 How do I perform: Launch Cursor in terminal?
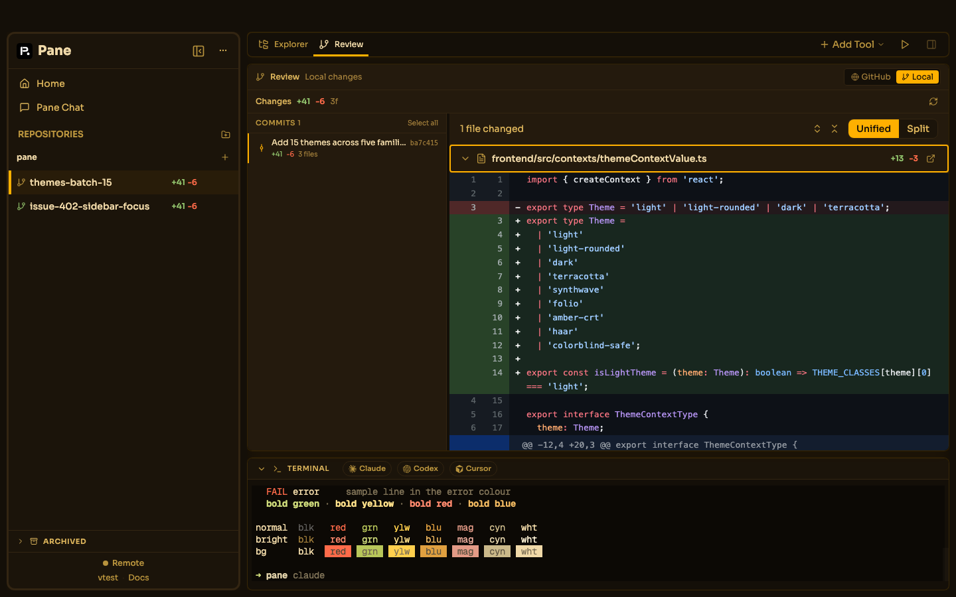point(474,469)
